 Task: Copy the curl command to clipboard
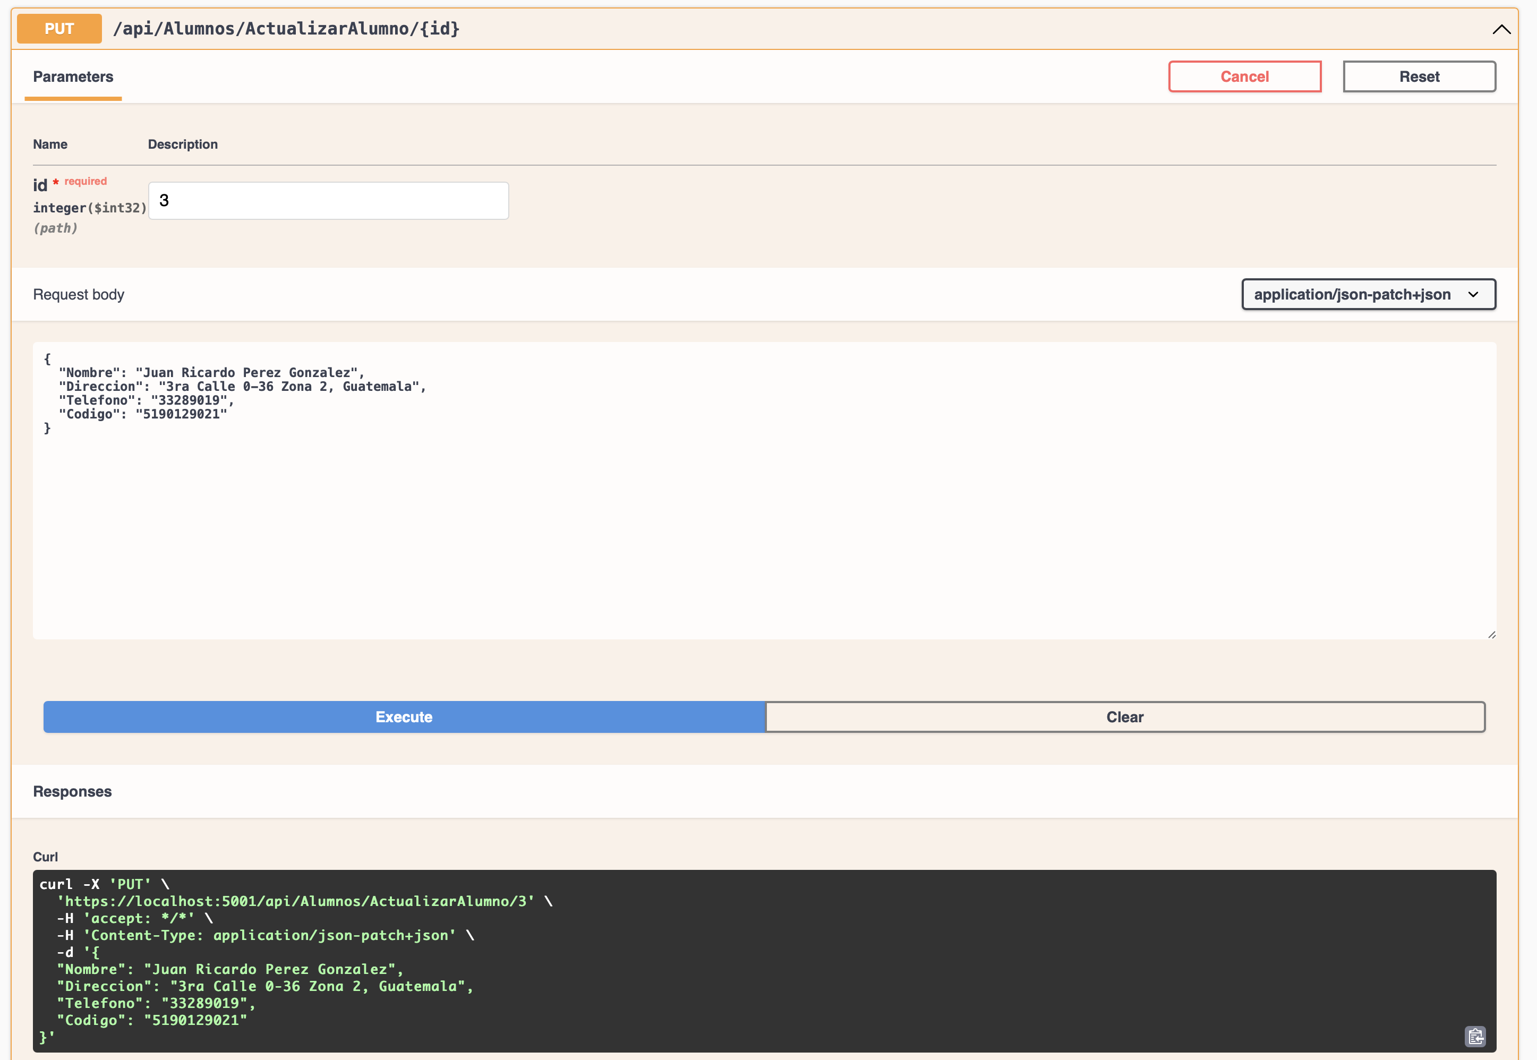click(x=1476, y=1037)
